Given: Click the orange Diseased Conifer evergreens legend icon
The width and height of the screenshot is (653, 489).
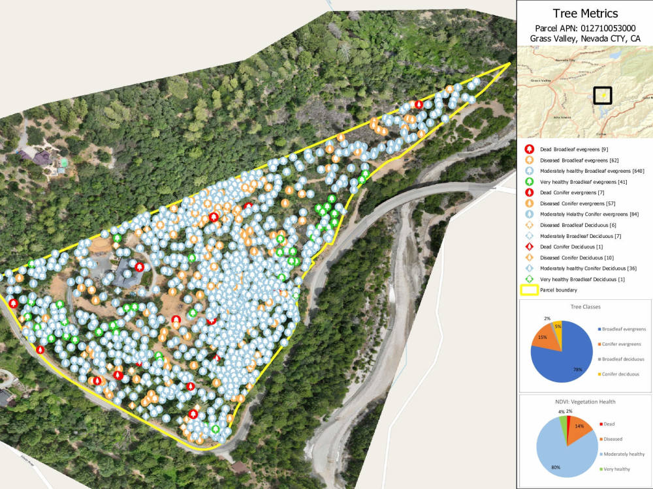Looking at the screenshot, I should pos(530,203).
